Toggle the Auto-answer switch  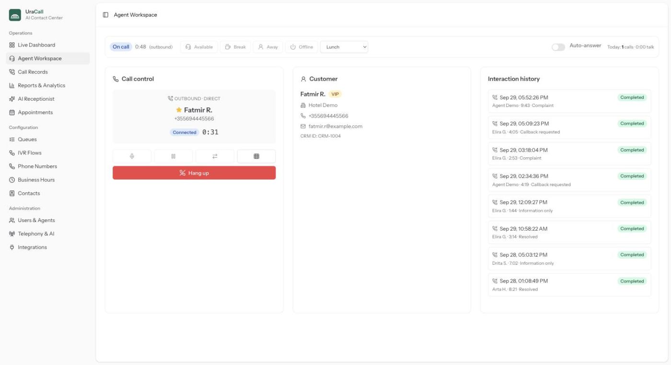(x=558, y=47)
